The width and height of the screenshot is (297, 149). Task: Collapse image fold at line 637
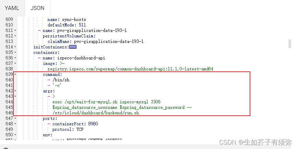15,63
